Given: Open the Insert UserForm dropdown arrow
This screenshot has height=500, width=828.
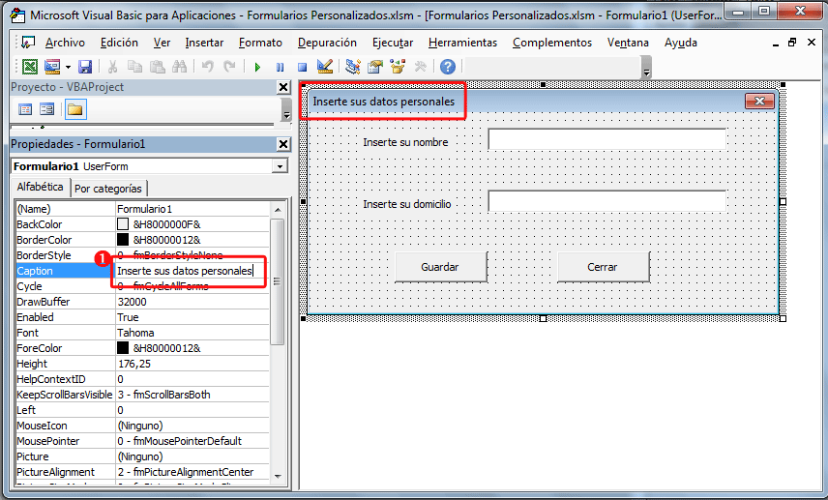Looking at the screenshot, I should click(68, 67).
